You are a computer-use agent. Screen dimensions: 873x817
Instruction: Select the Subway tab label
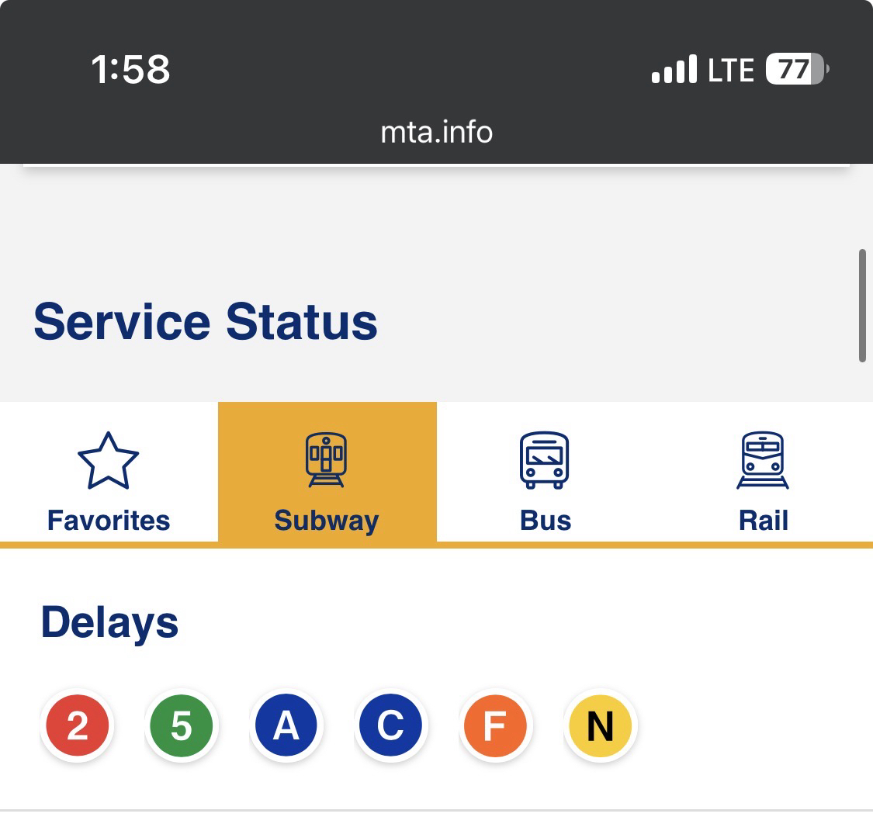pos(327,520)
